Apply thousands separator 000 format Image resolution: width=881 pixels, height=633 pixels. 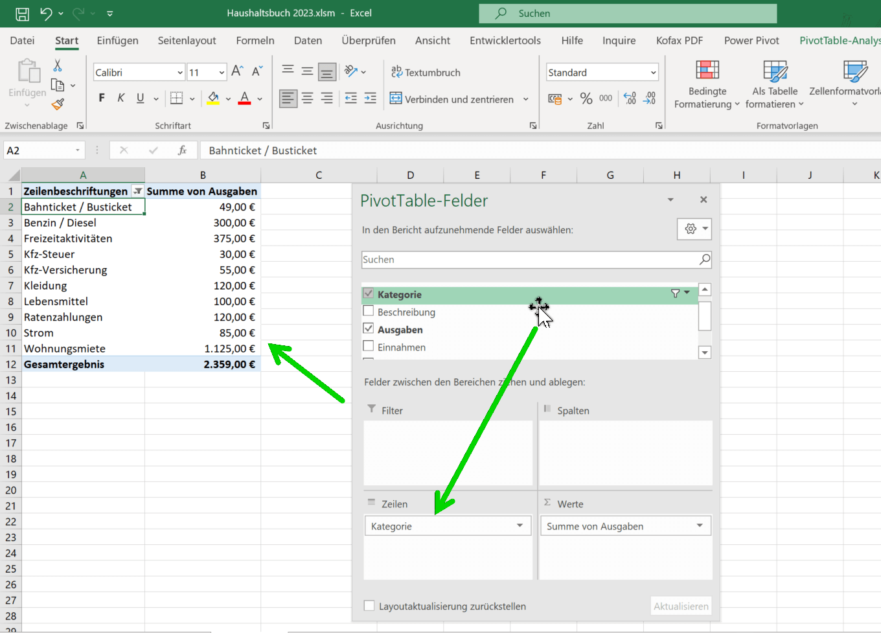[606, 98]
